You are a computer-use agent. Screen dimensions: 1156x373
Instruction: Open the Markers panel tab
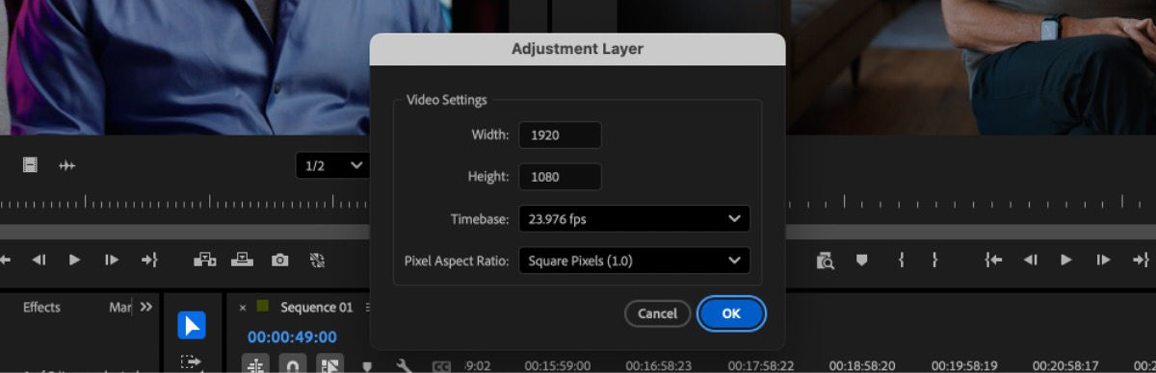point(120,308)
